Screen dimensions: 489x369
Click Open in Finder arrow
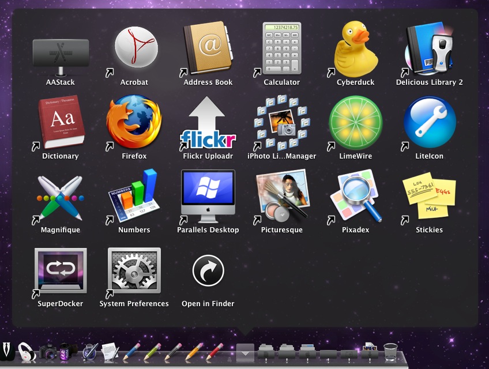208,270
